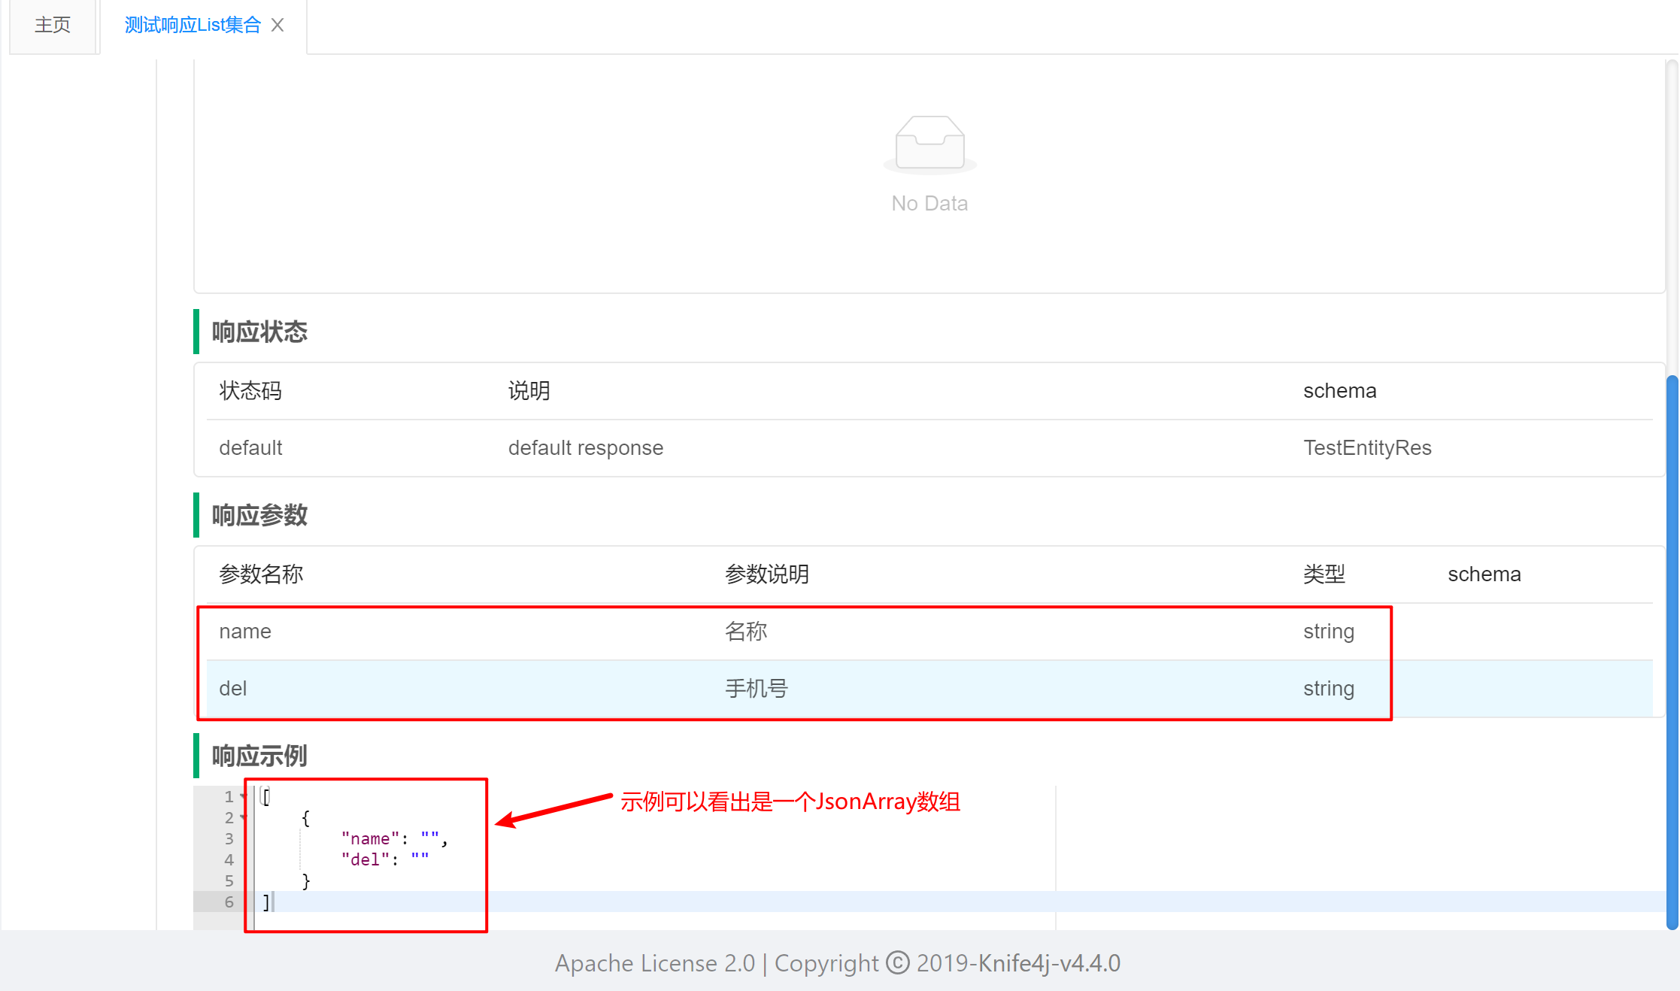This screenshot has height=991, width=1680.
Task: Click the TestEntityRes schema link
Action: pyautogui.click(x=1366, y=448)
